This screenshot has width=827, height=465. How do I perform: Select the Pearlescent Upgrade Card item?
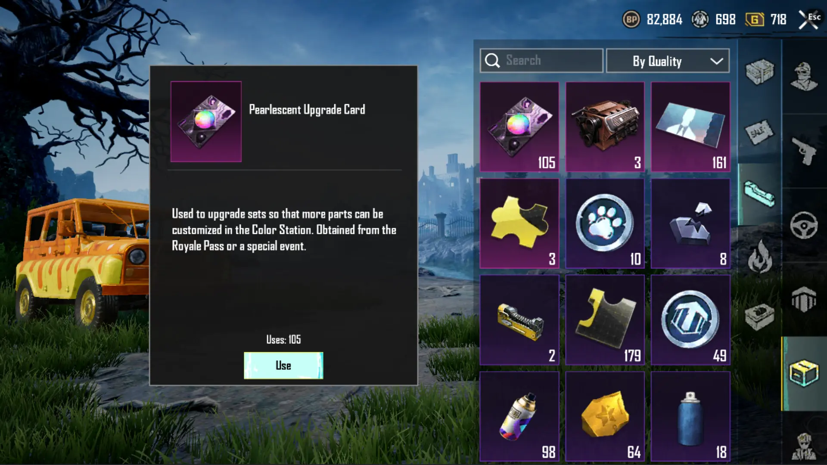519,127
